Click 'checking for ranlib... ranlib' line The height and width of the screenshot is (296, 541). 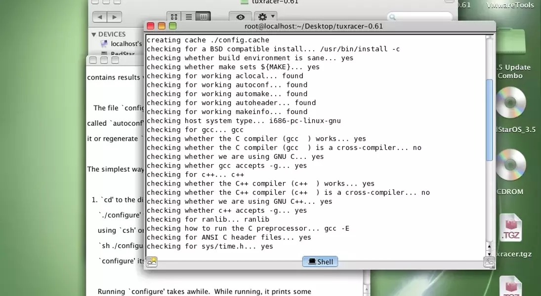(x=208, y=219)
